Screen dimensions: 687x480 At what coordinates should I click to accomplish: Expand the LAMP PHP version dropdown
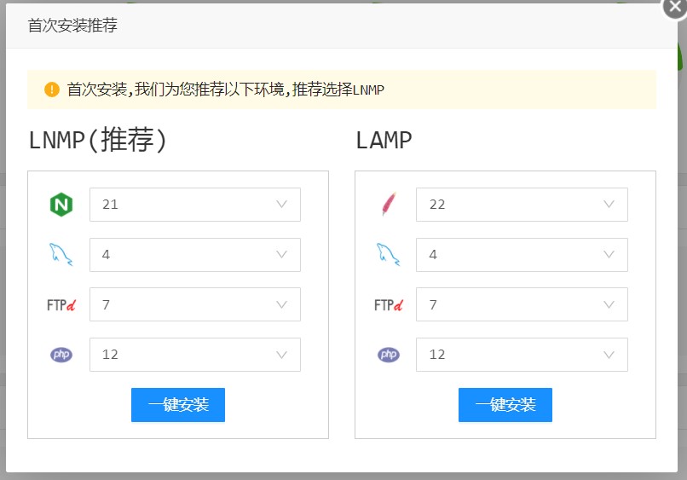click(x=522, y=355)
